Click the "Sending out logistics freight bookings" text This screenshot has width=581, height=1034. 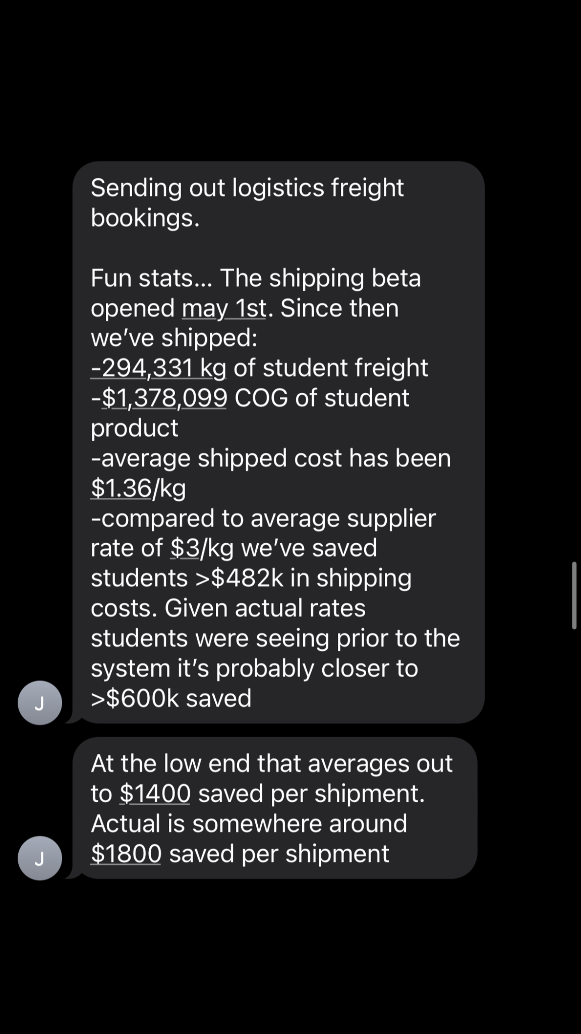tap(247, 202)
